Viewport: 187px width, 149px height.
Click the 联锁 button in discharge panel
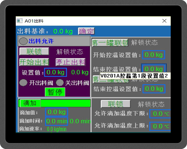coord(34,51)
